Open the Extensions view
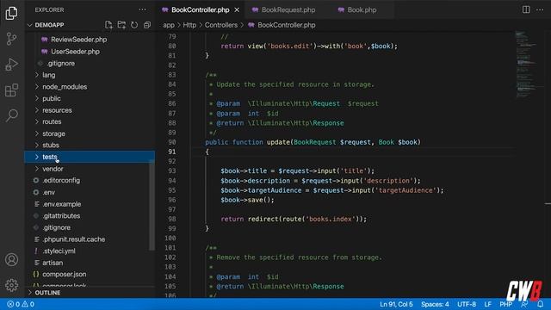This screenshot has height=310, width=551. pyautogui.click(x=11, y=90)
